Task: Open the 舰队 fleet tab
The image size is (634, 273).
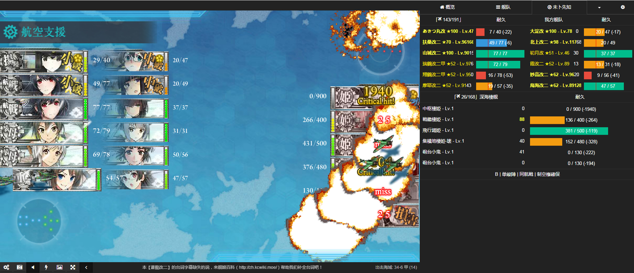Action: click(x=503, y=7)
